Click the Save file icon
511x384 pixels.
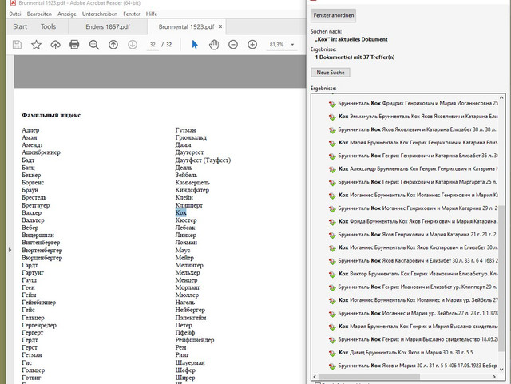[x=17, y=45]
